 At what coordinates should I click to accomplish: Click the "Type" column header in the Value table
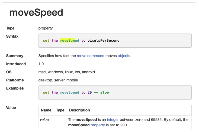(60, 110)
